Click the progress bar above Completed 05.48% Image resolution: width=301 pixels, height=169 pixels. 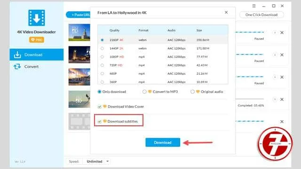250,99
